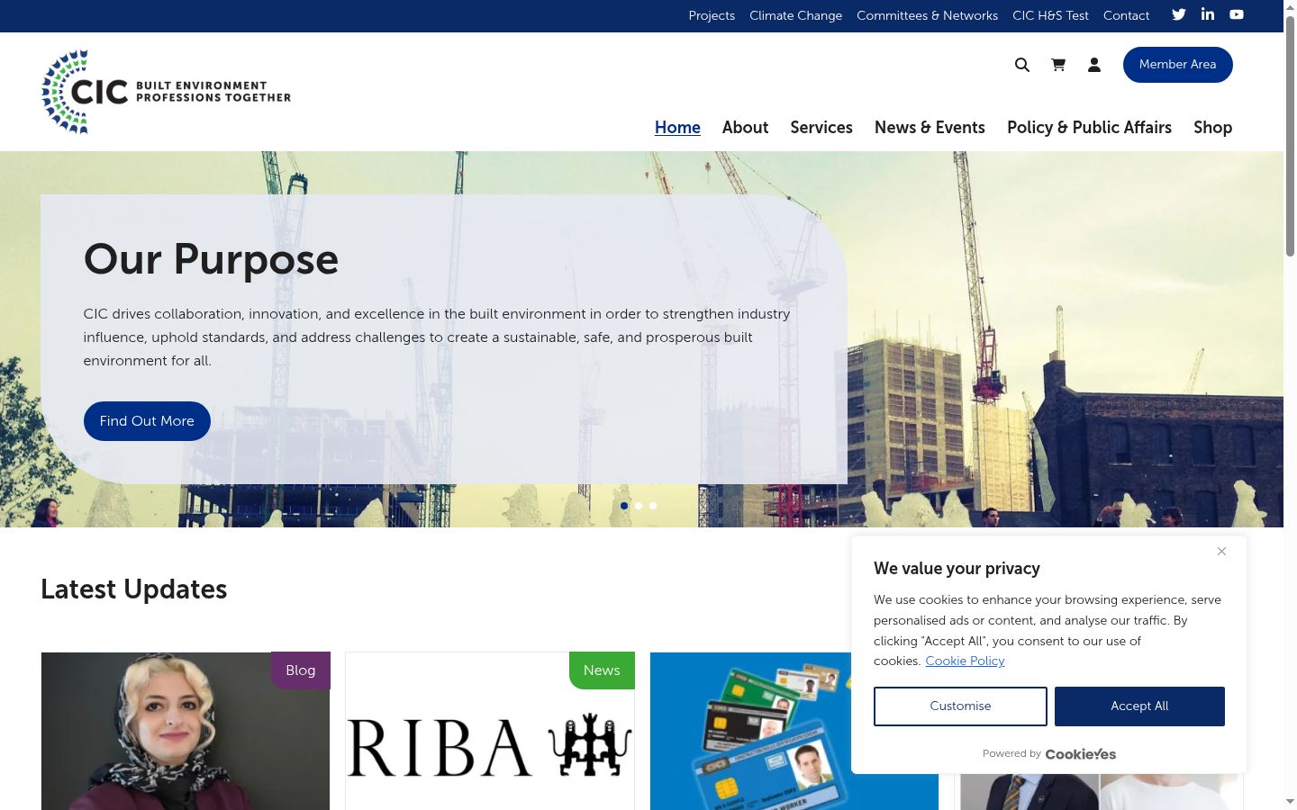Open the Projects link
This screenshot has height=810, width=1297.
click(x=712, y=15)
